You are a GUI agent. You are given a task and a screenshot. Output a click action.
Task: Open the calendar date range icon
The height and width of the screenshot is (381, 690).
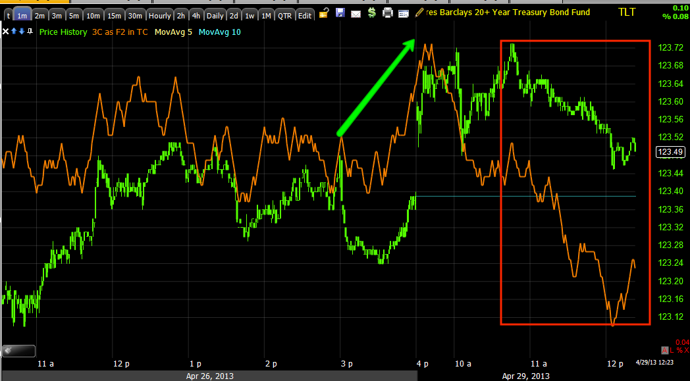(404, 14)
